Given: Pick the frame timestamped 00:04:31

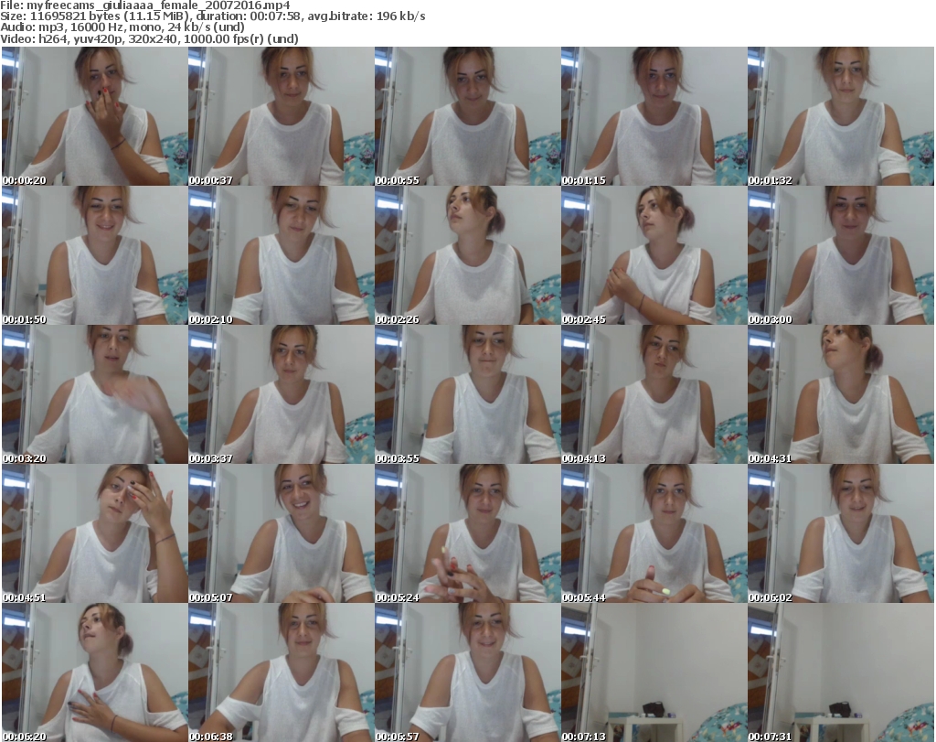Looking at the screenshot, I should tap(841, 395).
